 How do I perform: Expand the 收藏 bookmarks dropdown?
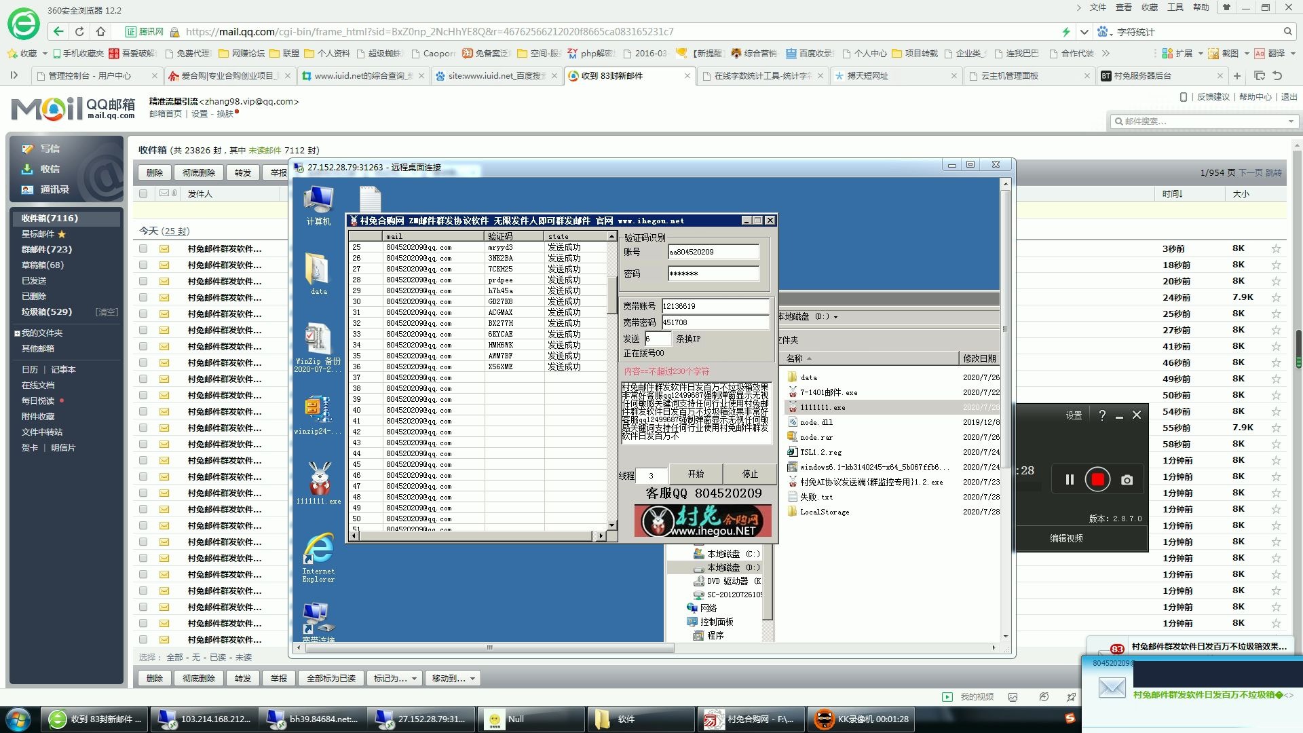coord(45,53)
